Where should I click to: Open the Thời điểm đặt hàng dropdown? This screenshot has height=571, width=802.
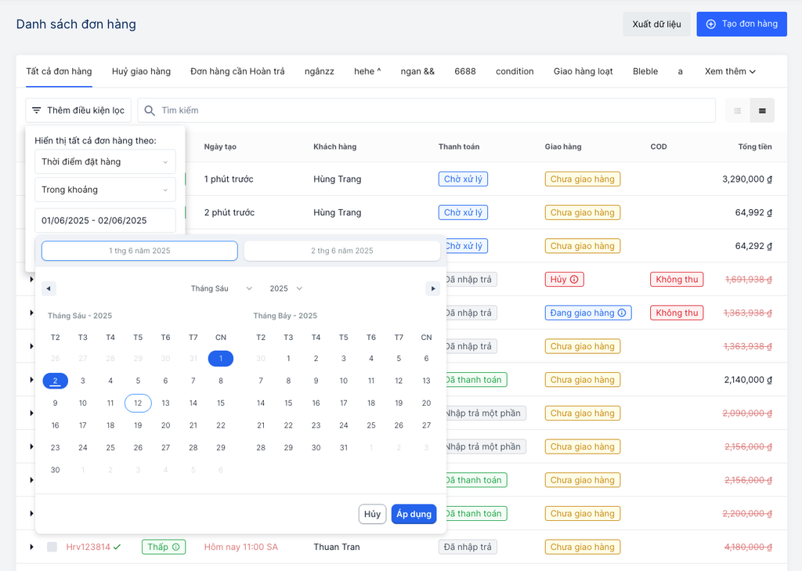click(x=105, y=162)
